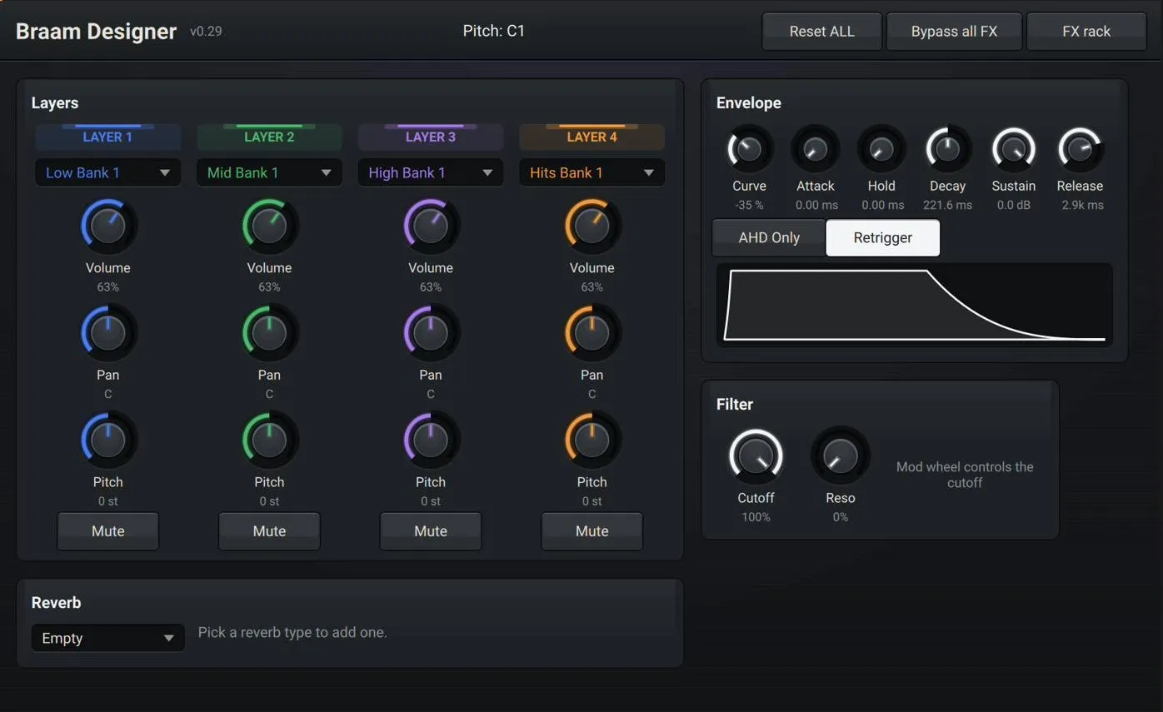
Task: Click the Cutoff value 100%
Action: (756, 517)
